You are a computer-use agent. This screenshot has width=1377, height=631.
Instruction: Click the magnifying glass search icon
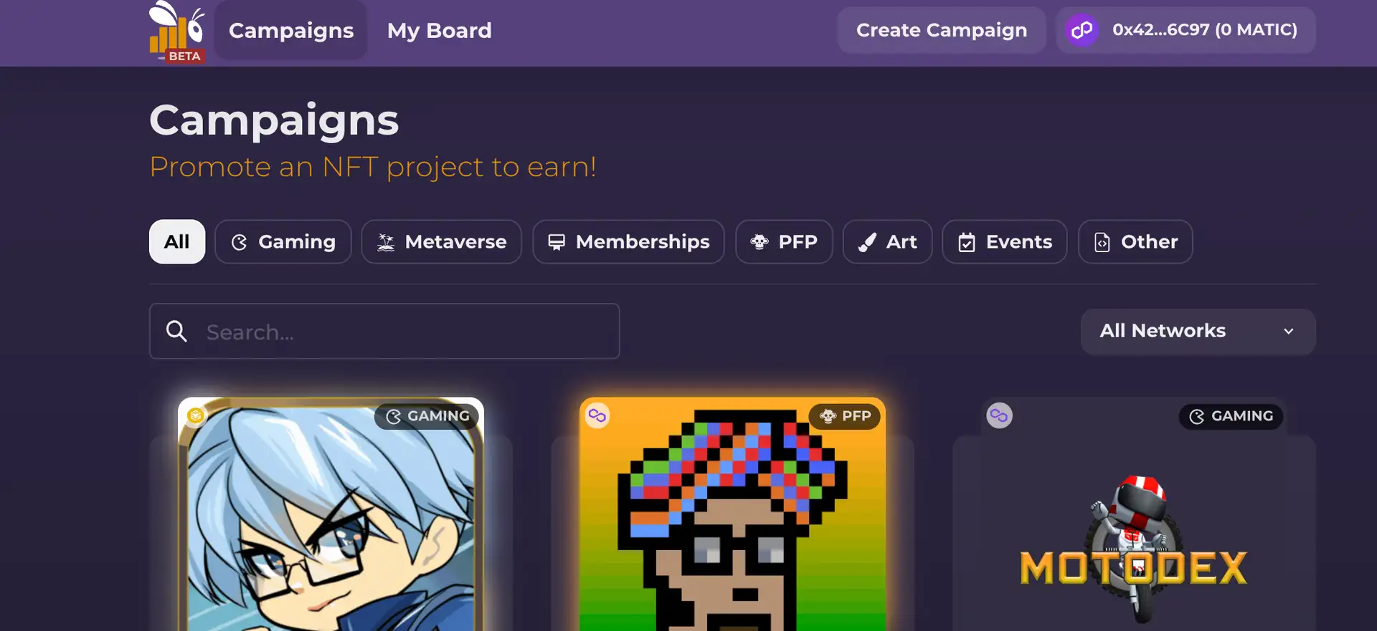pos(176,331)
